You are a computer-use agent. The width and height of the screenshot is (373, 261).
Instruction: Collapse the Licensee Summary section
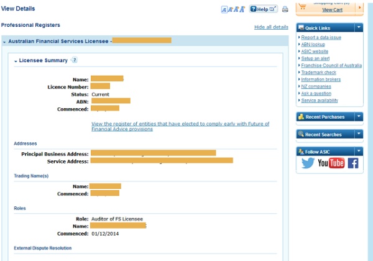tap(16, 61)
